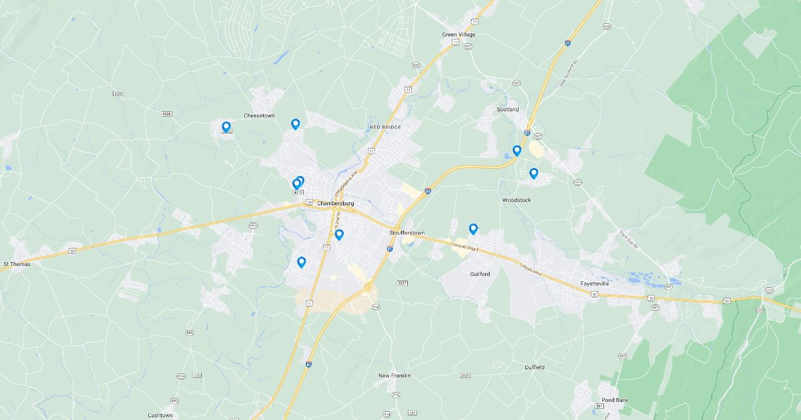801x420 pixels.
Task: Click the location pin just above Woodstock
Action: click(x=533, y=173)
